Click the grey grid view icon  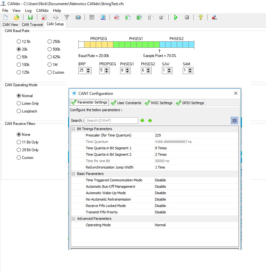[x=92, y=17]
